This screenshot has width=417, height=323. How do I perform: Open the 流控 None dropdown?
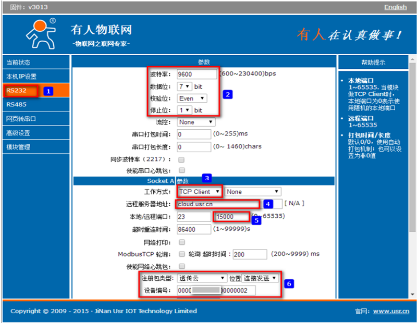[196, 122]
